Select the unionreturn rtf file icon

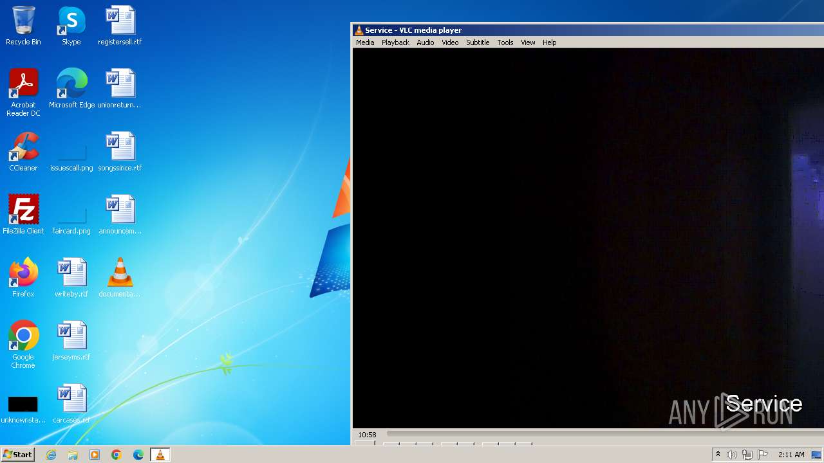pos(120,89)
